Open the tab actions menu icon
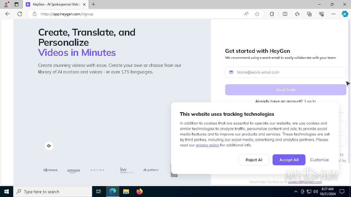The height and width of the screenshot is (197, 351). tap(16, 4)
